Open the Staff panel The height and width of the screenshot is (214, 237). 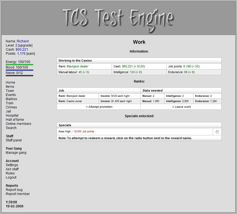(14, 140)
